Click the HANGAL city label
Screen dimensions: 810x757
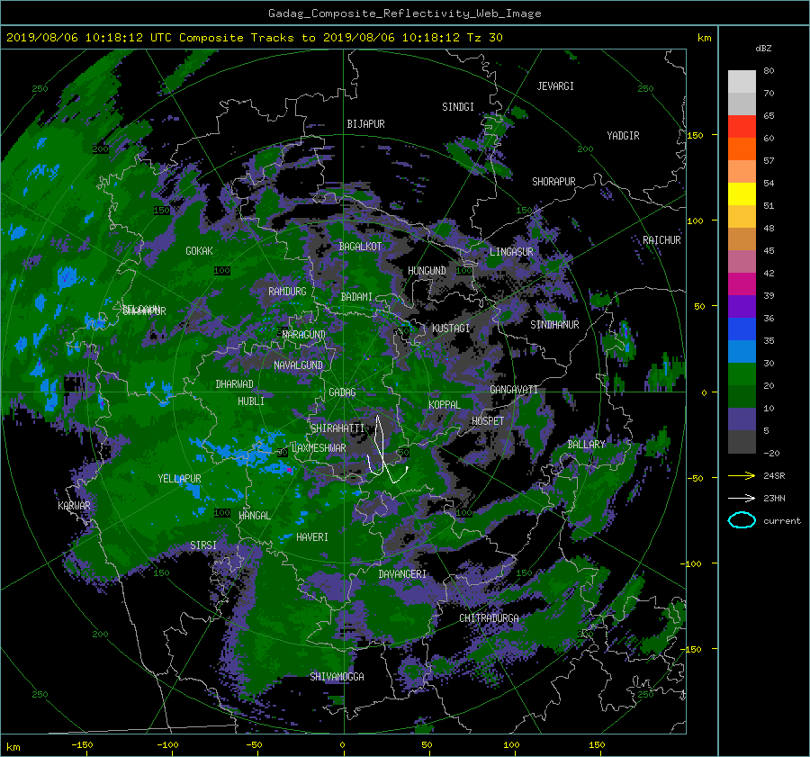click(x=255, y=516)
